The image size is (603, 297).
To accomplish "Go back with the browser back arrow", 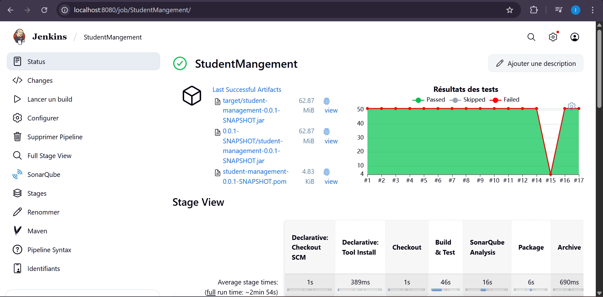I will pos(10,10).
